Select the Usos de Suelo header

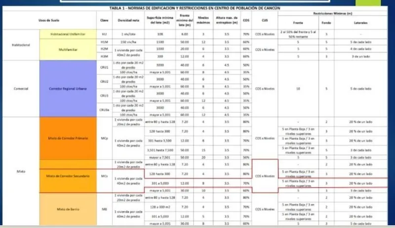coord(49,20)
